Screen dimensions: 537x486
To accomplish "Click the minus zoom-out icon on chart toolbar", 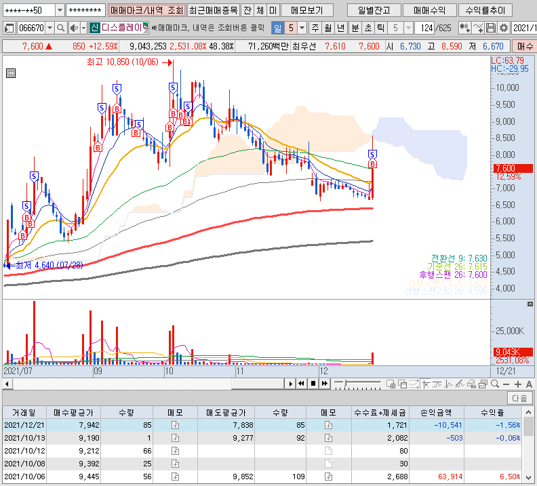I will point(506,384).
